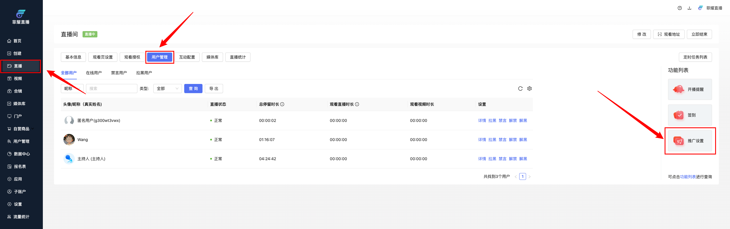The image size is (730, 229).
Task: Click the 功能列表 hyperlink at bottom right
Action: point(688,177)
